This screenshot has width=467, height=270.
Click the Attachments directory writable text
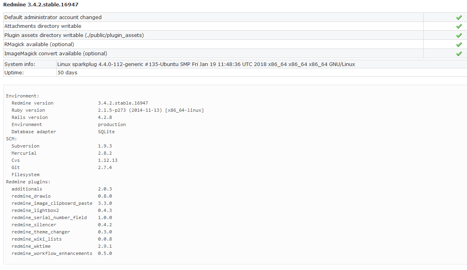tap(43, 26)
